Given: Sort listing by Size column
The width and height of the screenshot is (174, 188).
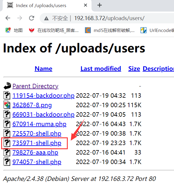Looking at the screenshot, I should pyautogui.click(x=134, y=69).
